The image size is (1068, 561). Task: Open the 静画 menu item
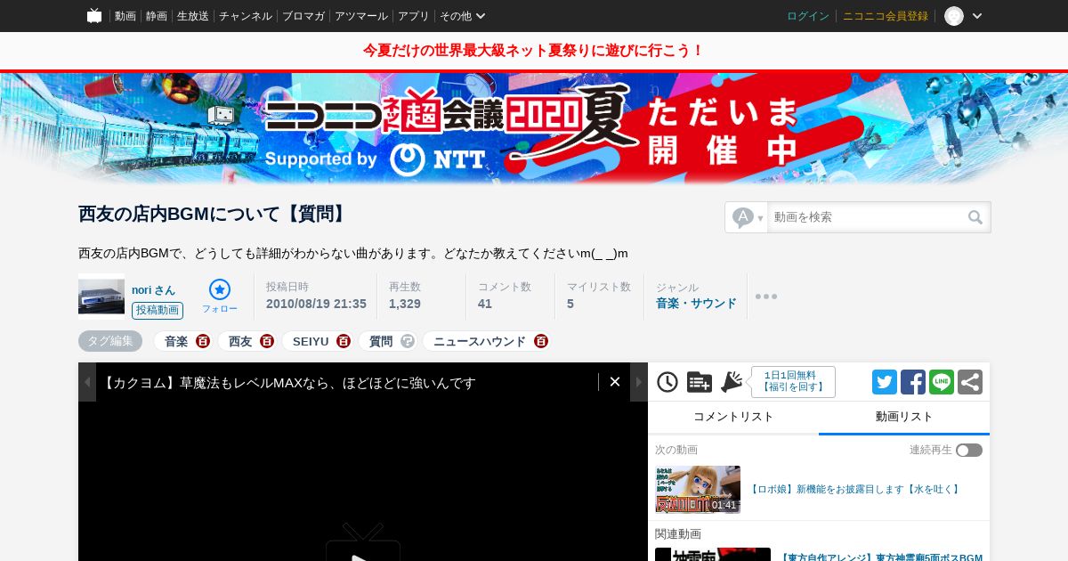157,16
